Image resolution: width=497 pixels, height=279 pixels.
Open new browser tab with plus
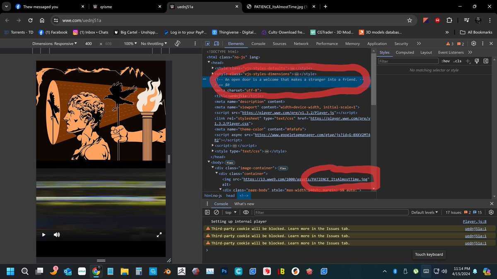pos(326,7)
